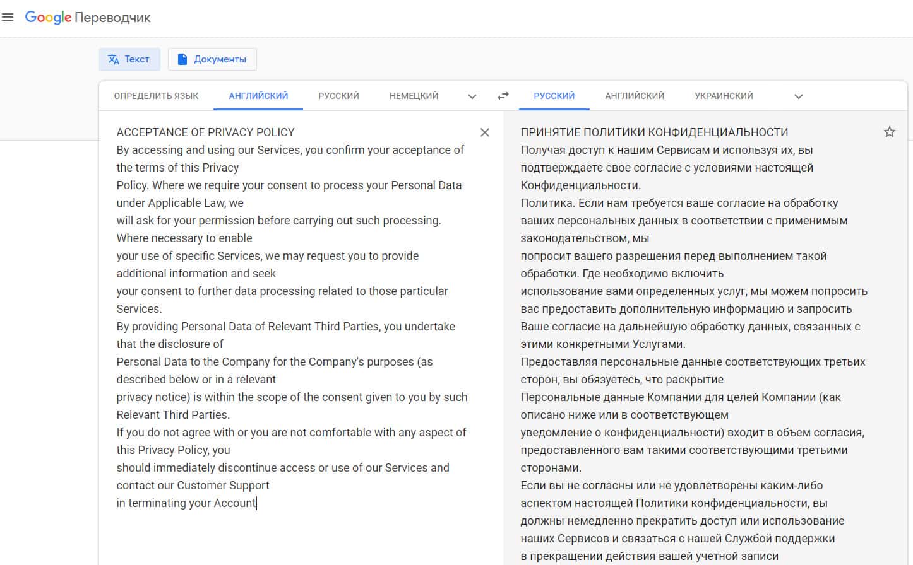Choose Русский as source language

click(x=338, y=96)
